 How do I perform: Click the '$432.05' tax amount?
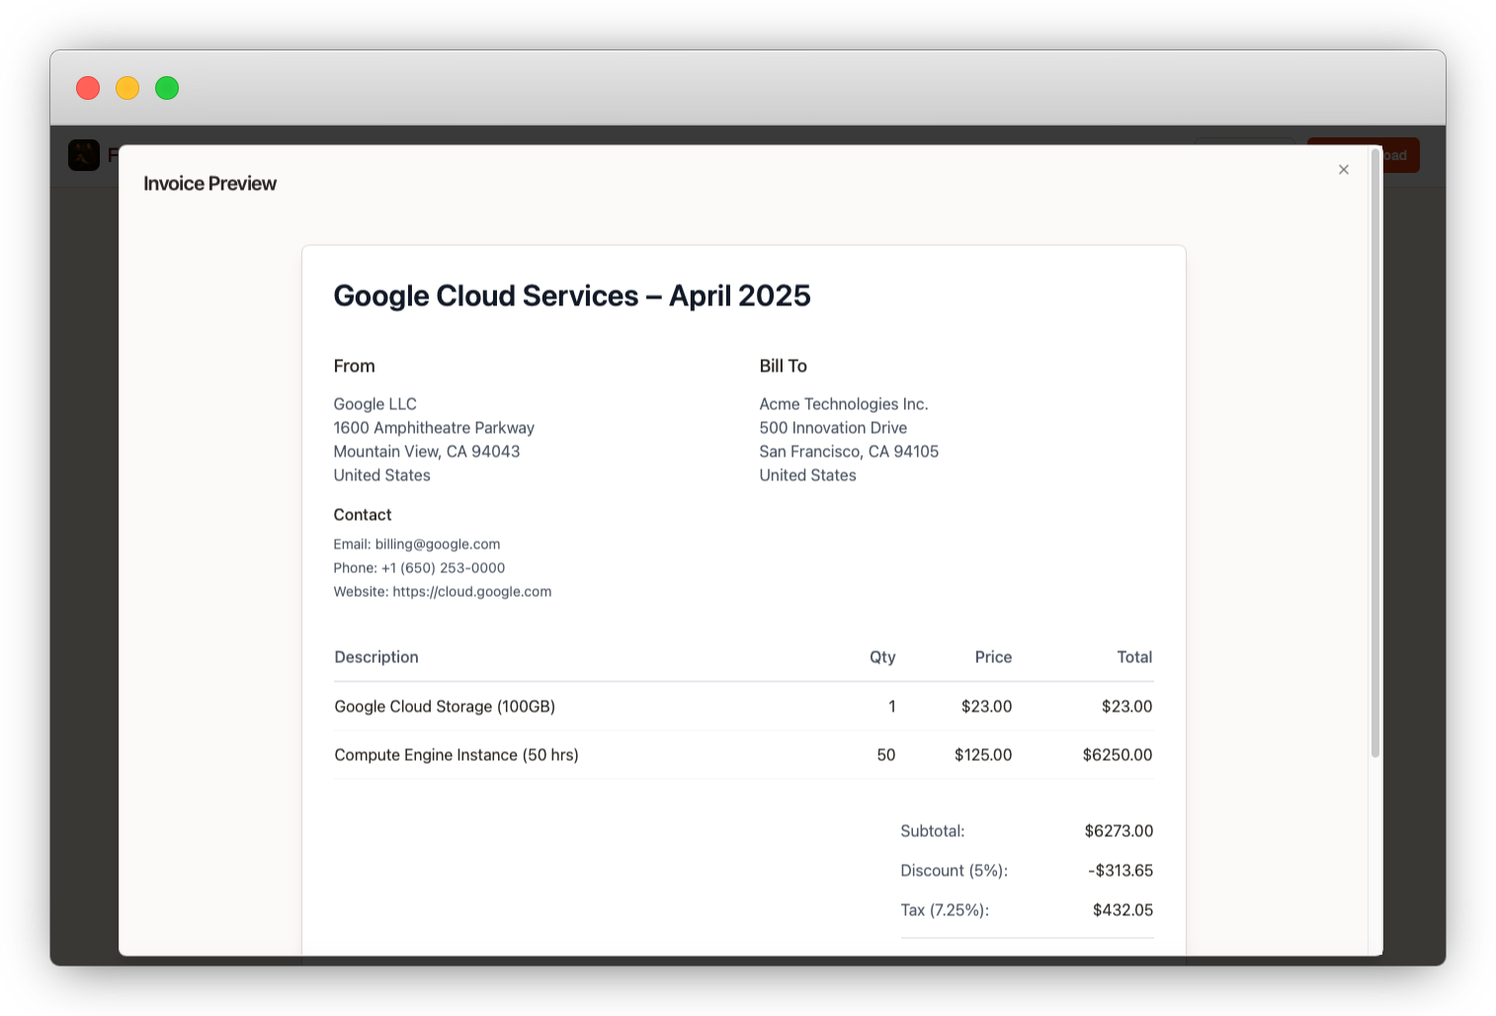click(1122, 910)
